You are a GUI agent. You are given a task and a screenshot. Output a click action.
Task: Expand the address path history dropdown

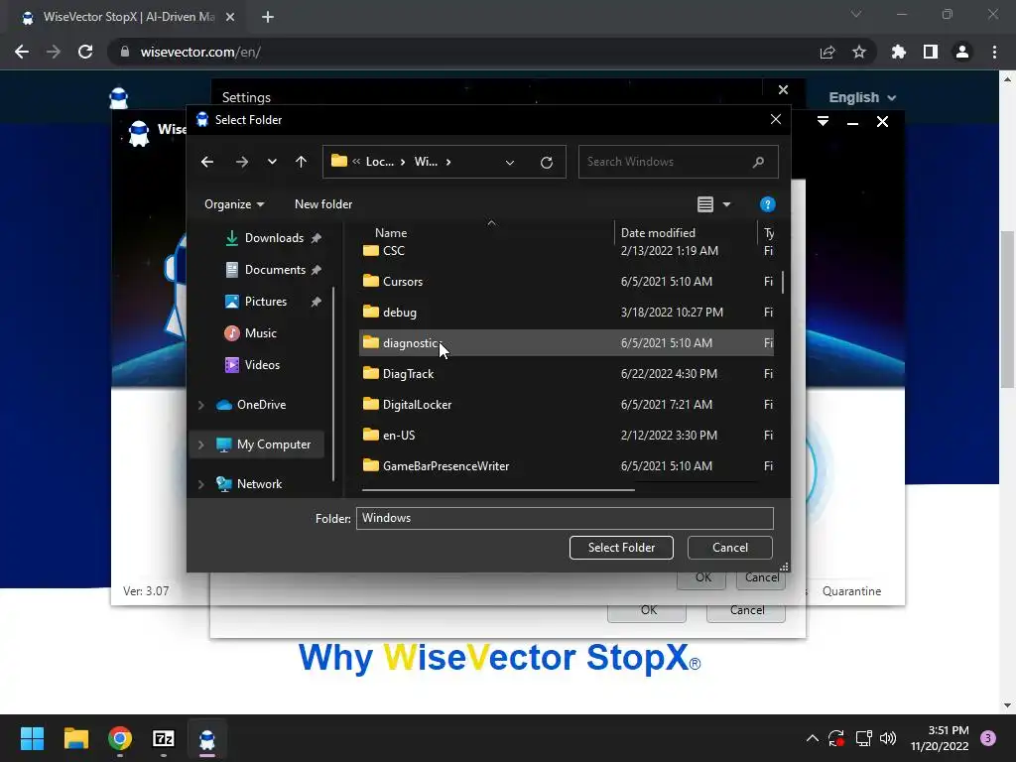(x=510, y=162)
